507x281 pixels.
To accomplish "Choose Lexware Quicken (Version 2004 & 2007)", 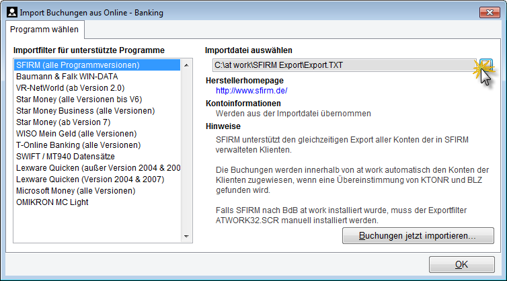I will tap(97, 179).
